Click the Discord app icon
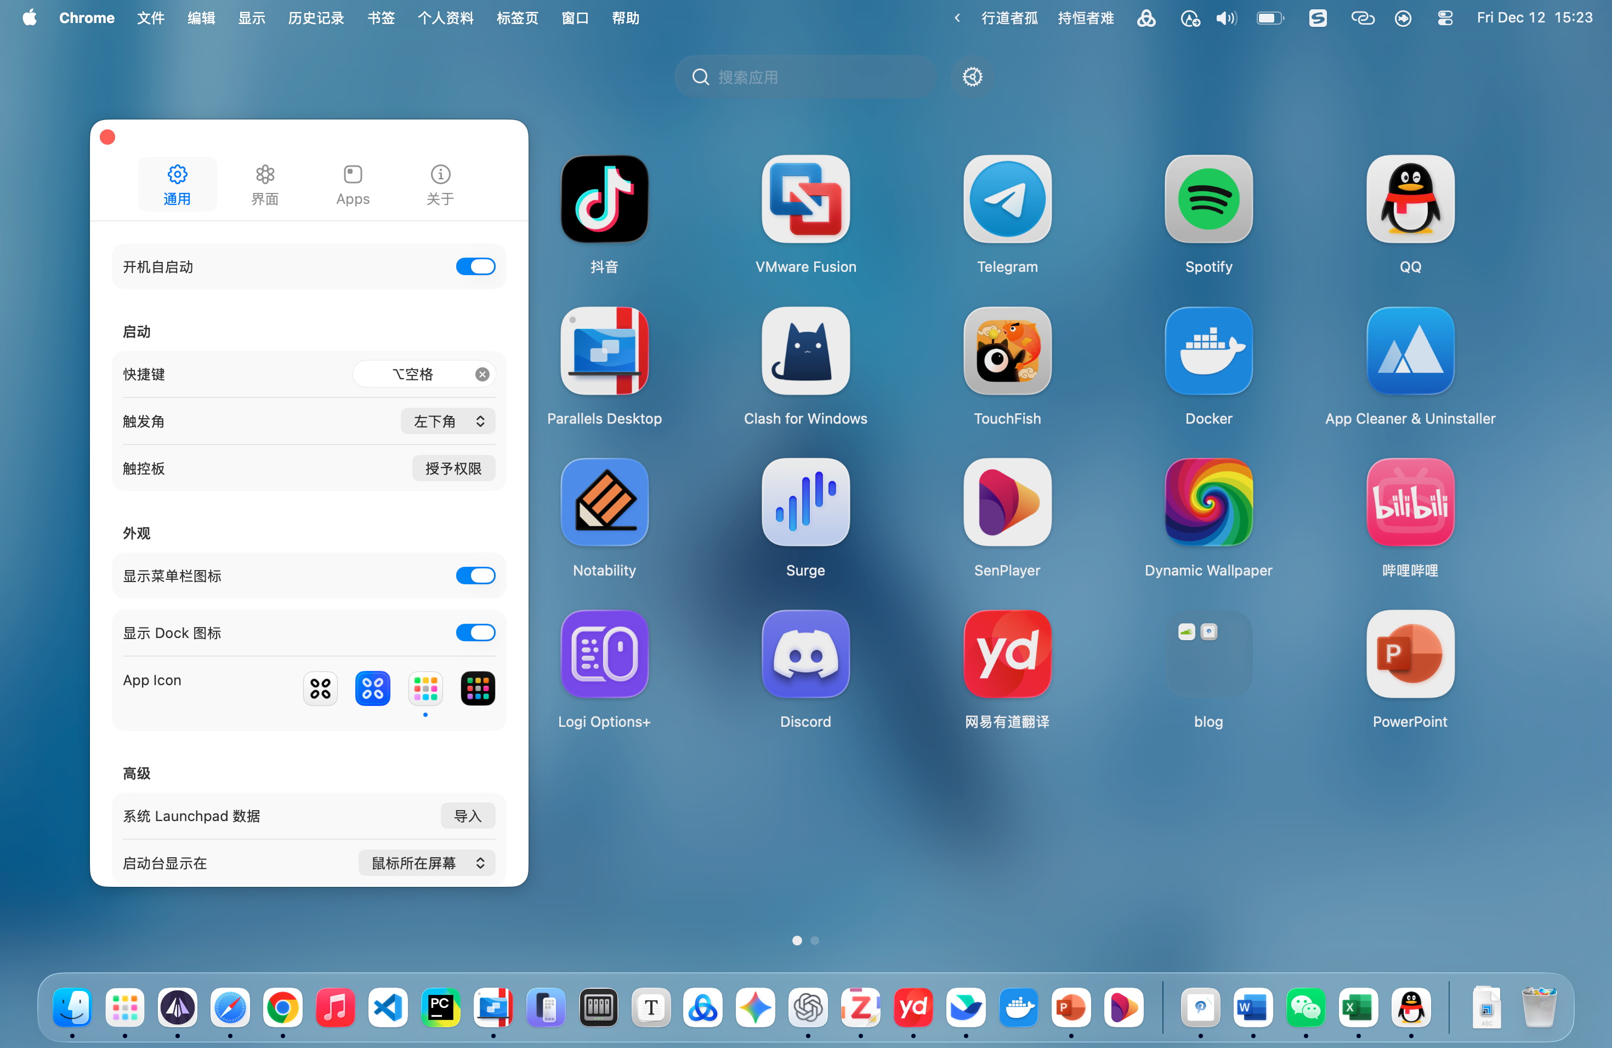 (x=805, y=654)
